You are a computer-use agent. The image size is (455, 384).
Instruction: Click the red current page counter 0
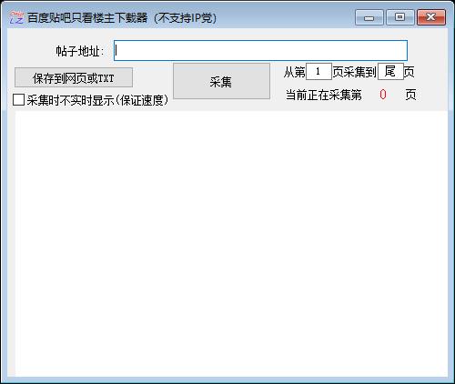click(x=383, y=95)
